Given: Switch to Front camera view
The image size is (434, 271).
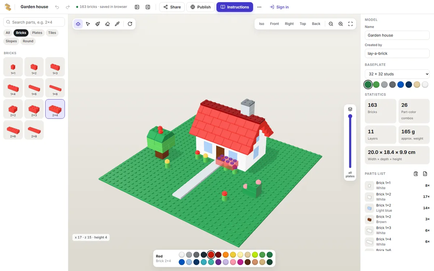Looking at the screenshot, I should point(275,24).
